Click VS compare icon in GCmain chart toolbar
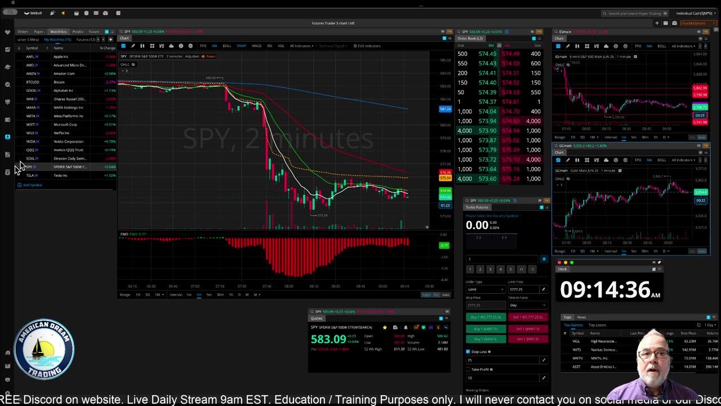721x406 pixels. click(x=597, y=160)
